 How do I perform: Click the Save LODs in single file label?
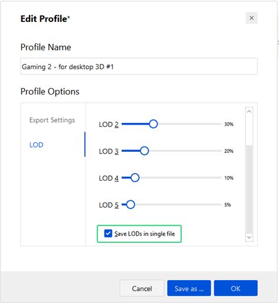pyautogui.click(x=145, y=234)
